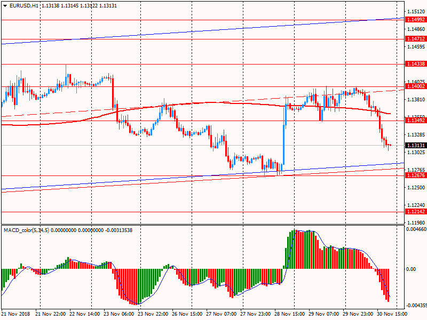Click the EURUSD,H1 chart title text
The width and height of the screenshot is (427, 320).
(23, 6)
